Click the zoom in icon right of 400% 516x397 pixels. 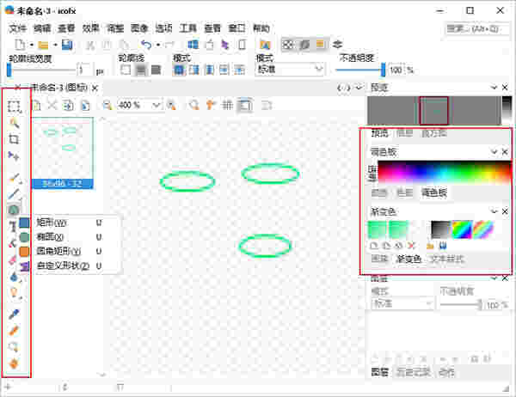[171, 105]
